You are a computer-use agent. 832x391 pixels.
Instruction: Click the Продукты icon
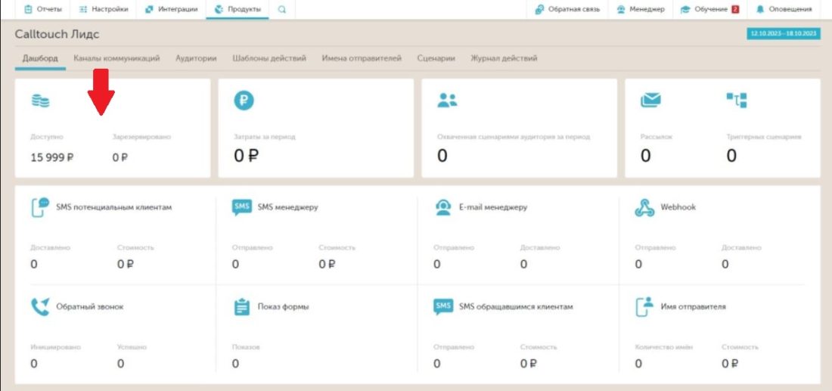219,9
